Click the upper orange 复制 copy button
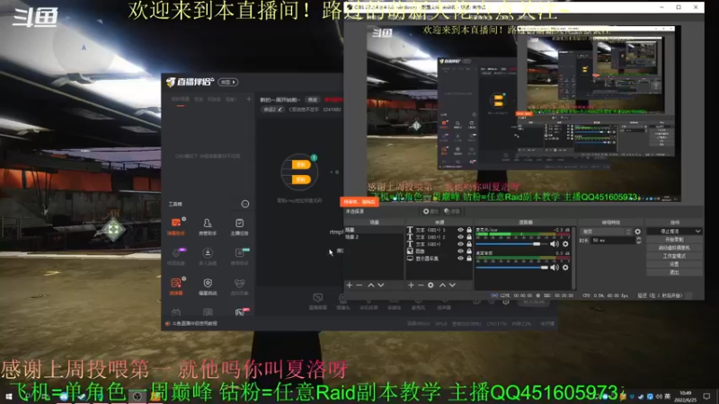719x404 pixels. (301, 164)
